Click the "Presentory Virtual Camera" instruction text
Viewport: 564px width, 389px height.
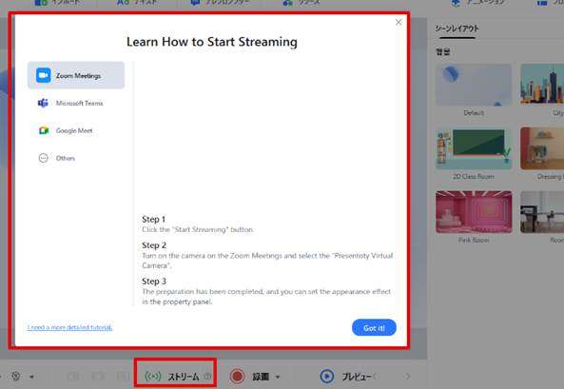tap(267, 261)
